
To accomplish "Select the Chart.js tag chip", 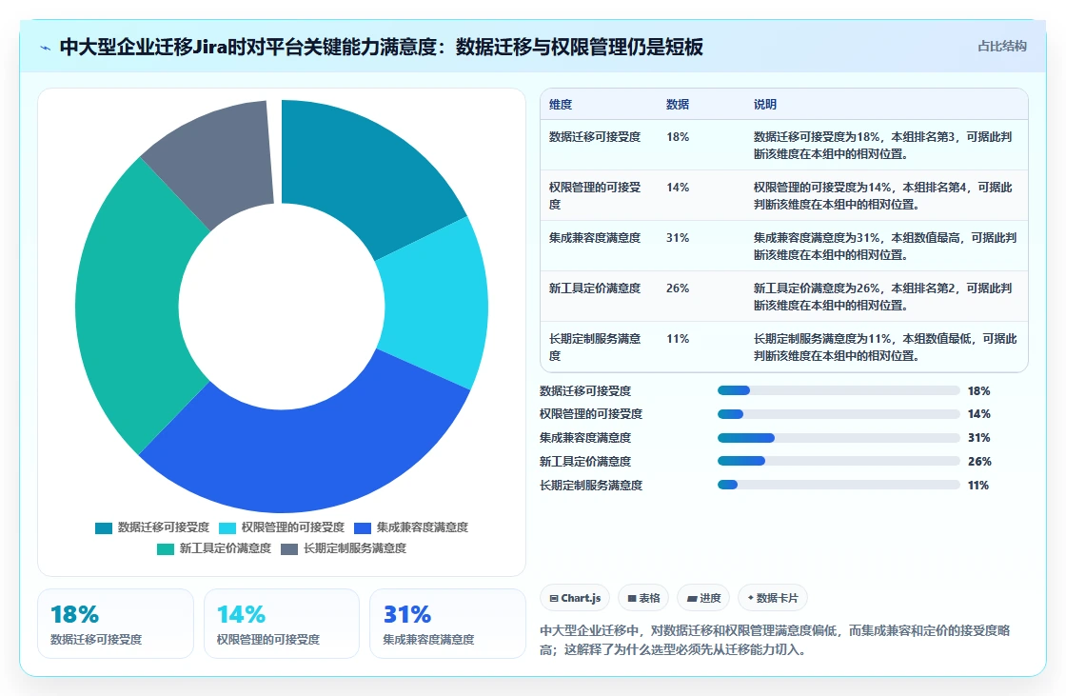I will 575,598.
